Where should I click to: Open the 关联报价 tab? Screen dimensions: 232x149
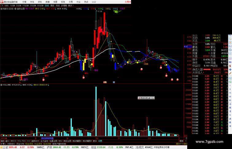11,144
